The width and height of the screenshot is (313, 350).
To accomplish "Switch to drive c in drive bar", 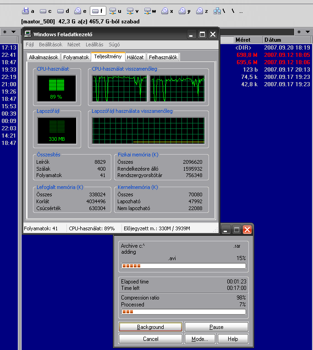I will tap(45, 11).
